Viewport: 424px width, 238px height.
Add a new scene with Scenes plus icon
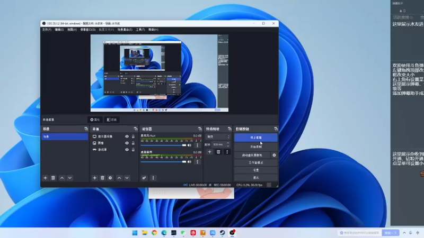coord(46,178)
